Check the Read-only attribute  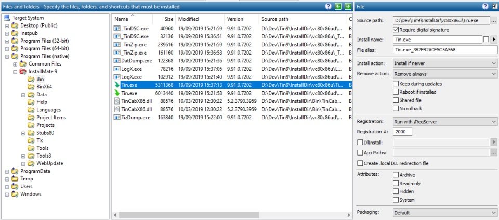(396, 184)
